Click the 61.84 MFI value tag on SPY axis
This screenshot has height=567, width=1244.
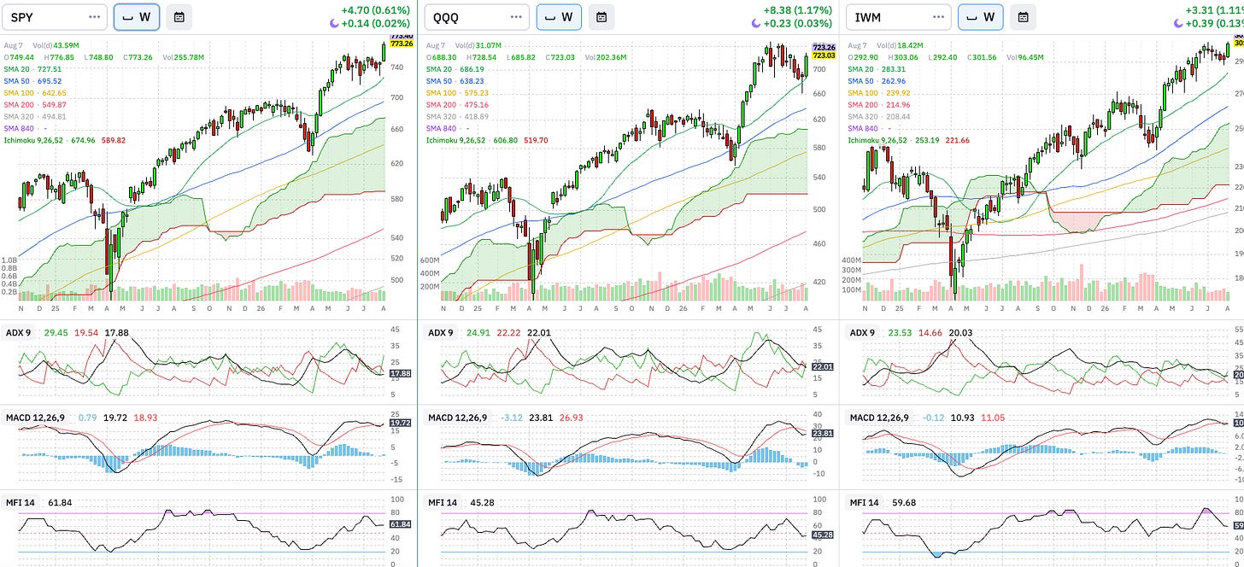point(402,523)
